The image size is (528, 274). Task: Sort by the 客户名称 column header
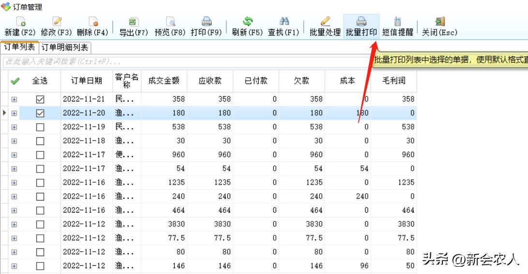click(x=127, y=81)
